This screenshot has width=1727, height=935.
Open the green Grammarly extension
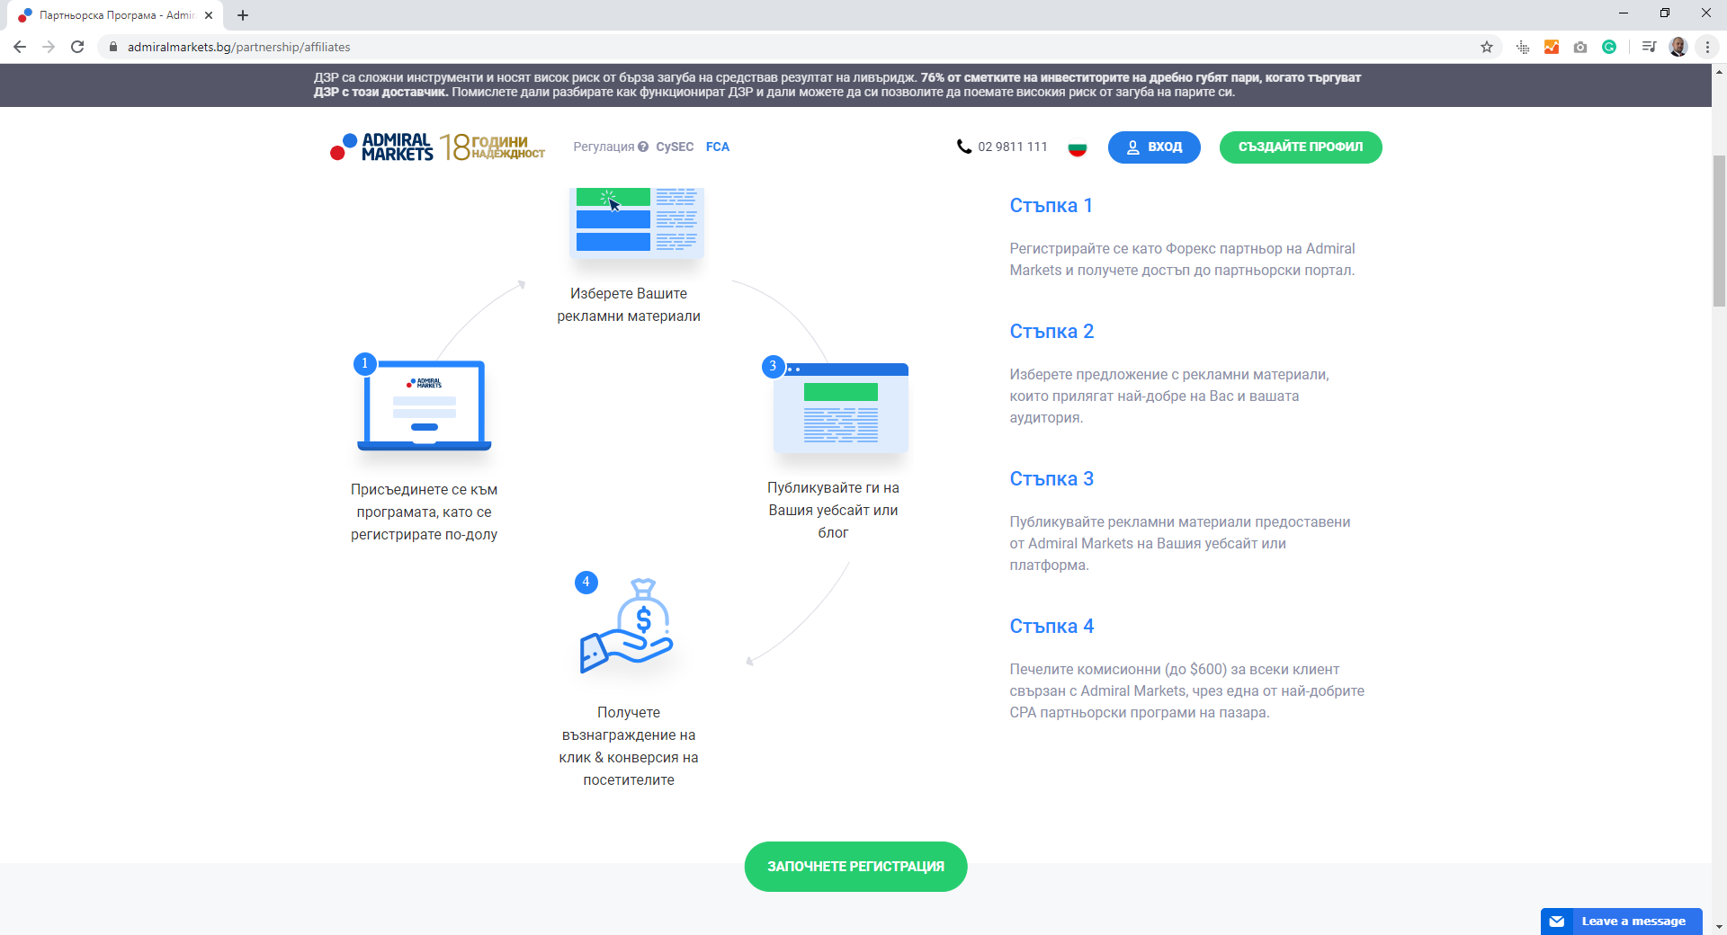(1609, 47)
